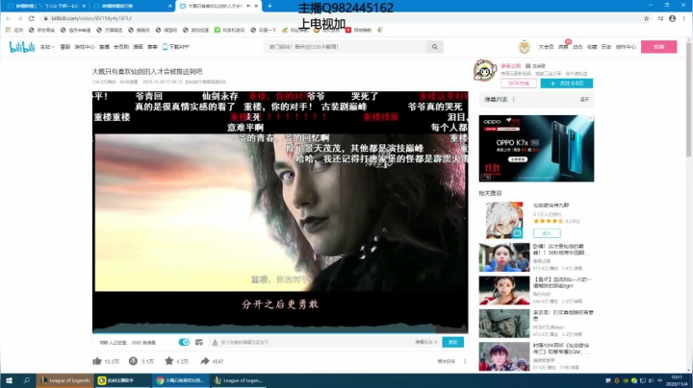
Task: Click the 稿件投诉 report link
Action: [x=447, y=361]
